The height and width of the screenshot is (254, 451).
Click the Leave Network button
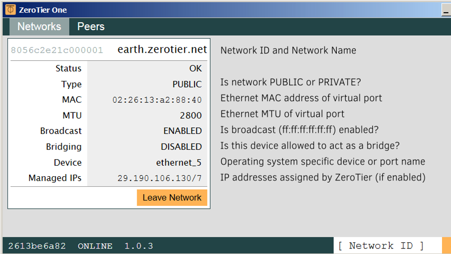click(172, 198)
